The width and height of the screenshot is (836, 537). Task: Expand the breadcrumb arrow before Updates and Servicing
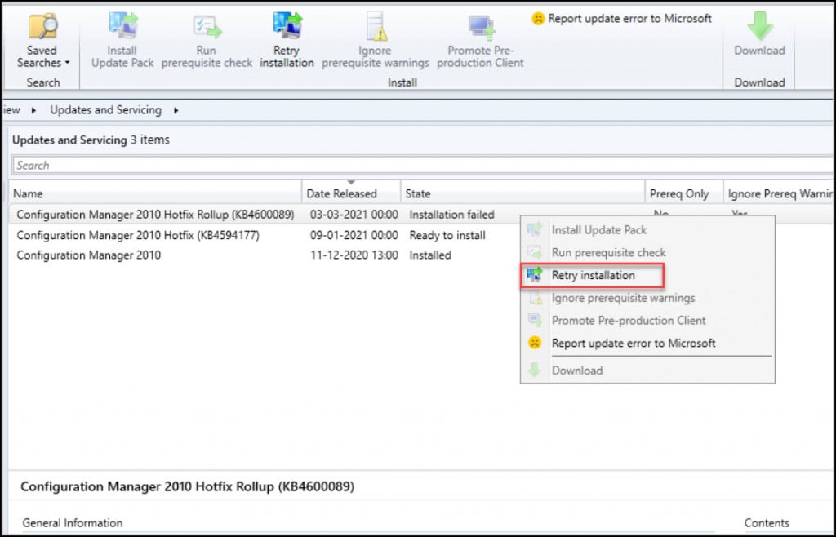[x=33, y=111]
